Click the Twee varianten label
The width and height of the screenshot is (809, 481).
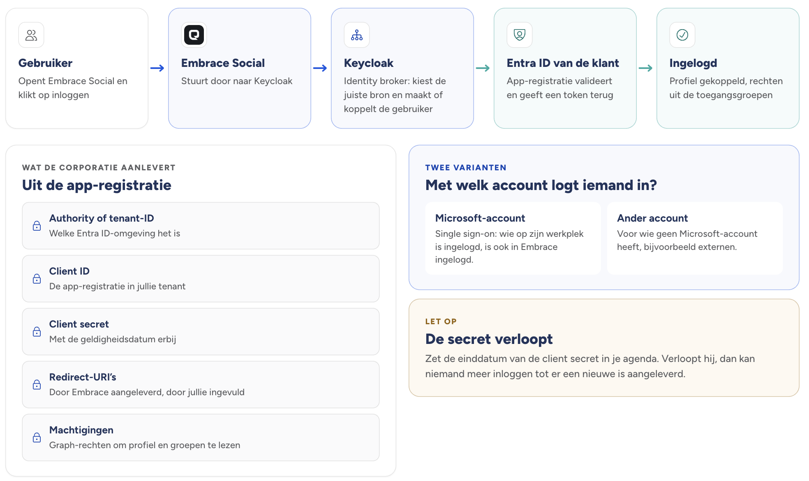coord(466,167)
